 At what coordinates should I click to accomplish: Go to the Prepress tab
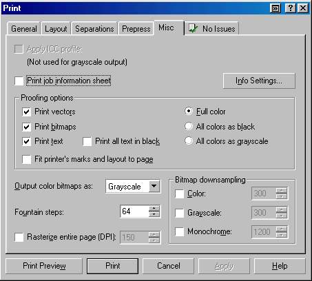(x=136, y=29)
